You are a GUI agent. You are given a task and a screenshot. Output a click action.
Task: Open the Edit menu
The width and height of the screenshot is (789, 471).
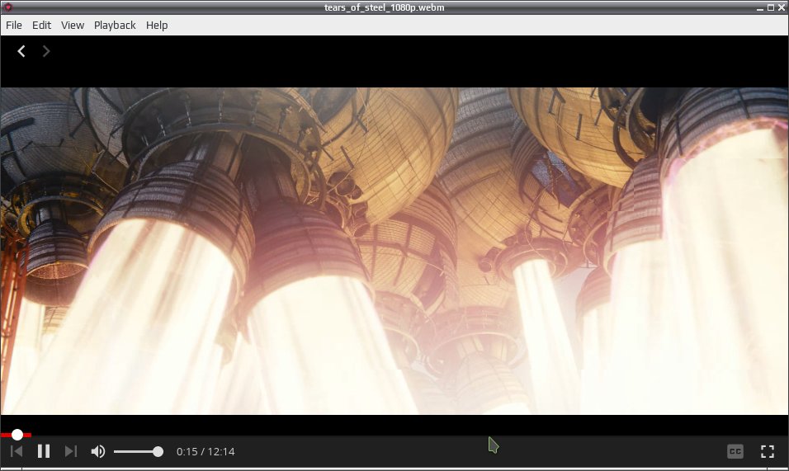tap(41, 25)
